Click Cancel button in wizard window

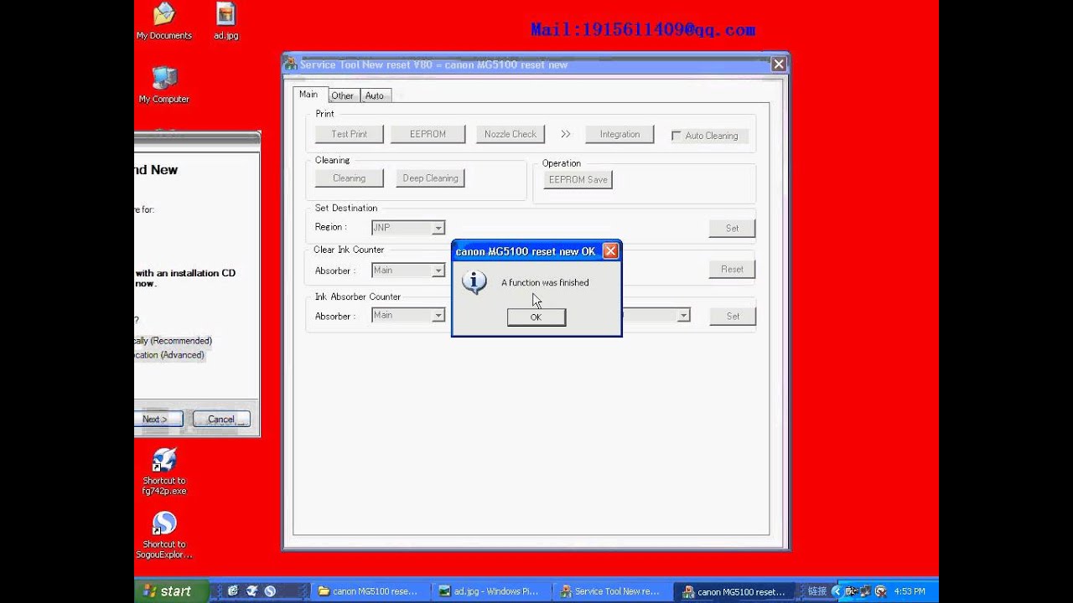point(221,419)
